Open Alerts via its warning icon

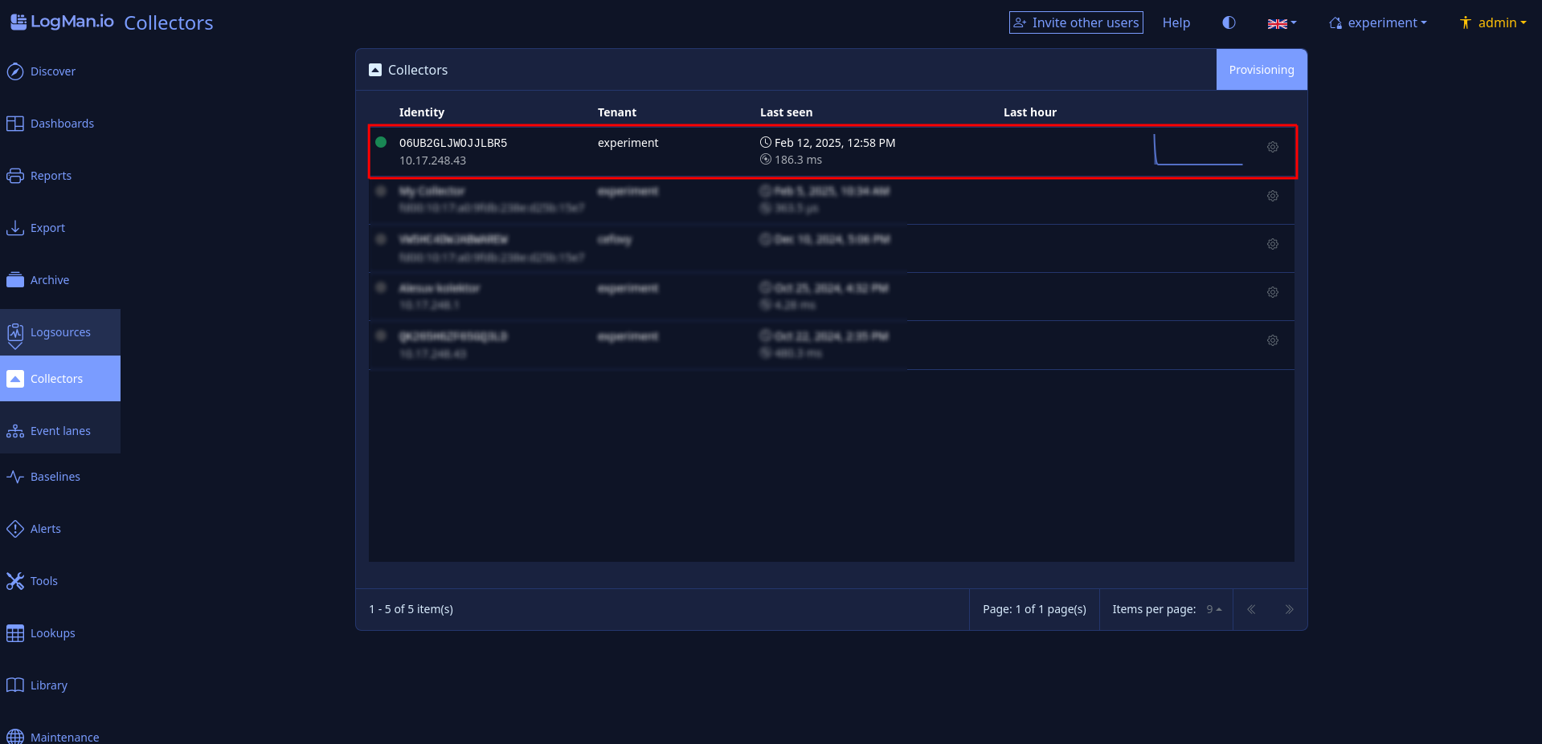pyautogui.click(x=15, y=529)
